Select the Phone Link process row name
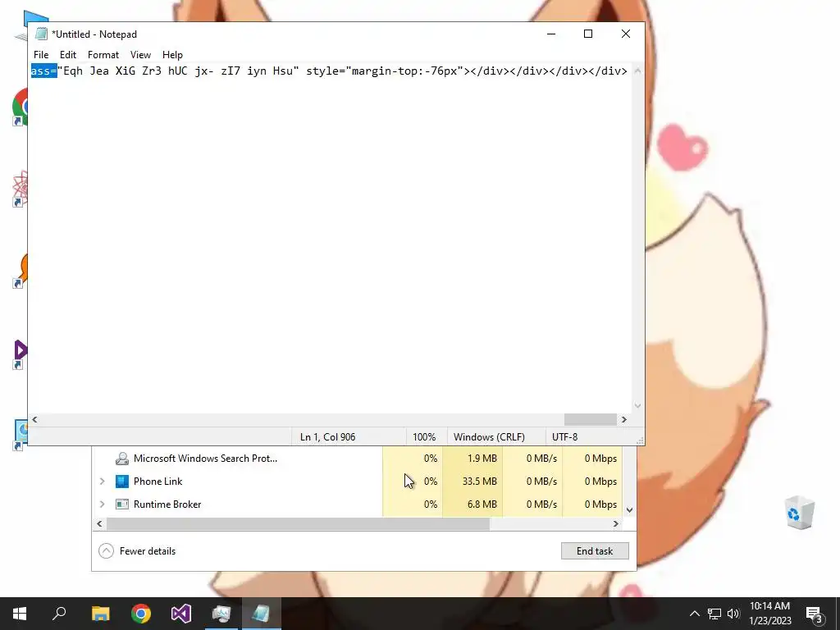This screenshot has height=630, width=840. coord(158,481)
